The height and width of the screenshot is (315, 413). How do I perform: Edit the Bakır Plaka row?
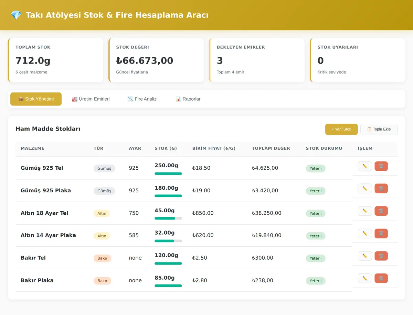coord(365,278)
